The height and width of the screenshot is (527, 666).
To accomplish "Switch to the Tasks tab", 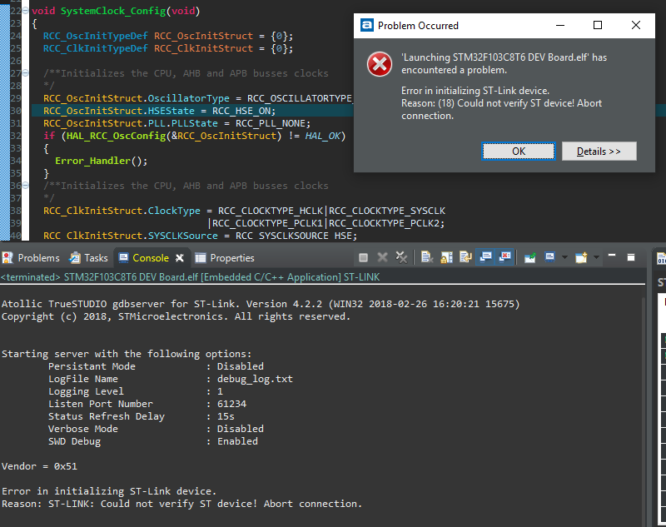I will pos(89,258).
